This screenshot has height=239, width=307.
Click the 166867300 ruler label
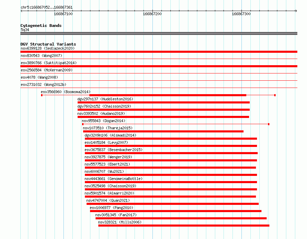pyautogui.click(x=241, y=14)
